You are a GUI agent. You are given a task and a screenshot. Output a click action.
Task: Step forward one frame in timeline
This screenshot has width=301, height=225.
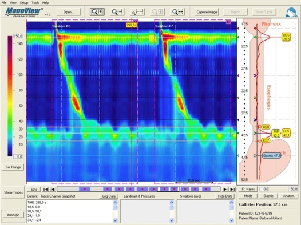click(224, 190)
